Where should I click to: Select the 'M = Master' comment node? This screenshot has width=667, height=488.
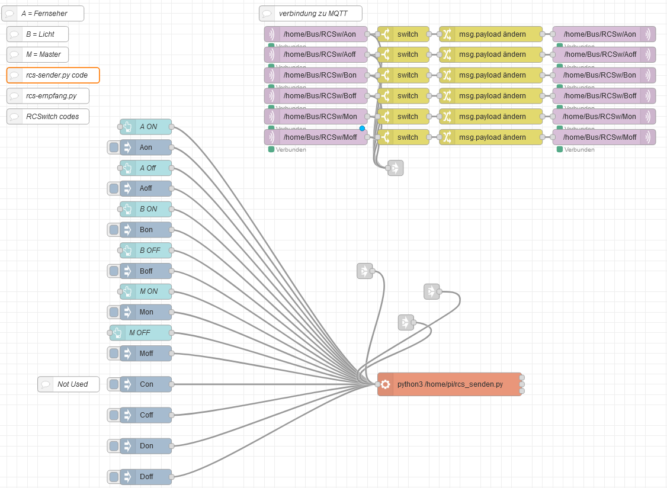tap(37, 54)
